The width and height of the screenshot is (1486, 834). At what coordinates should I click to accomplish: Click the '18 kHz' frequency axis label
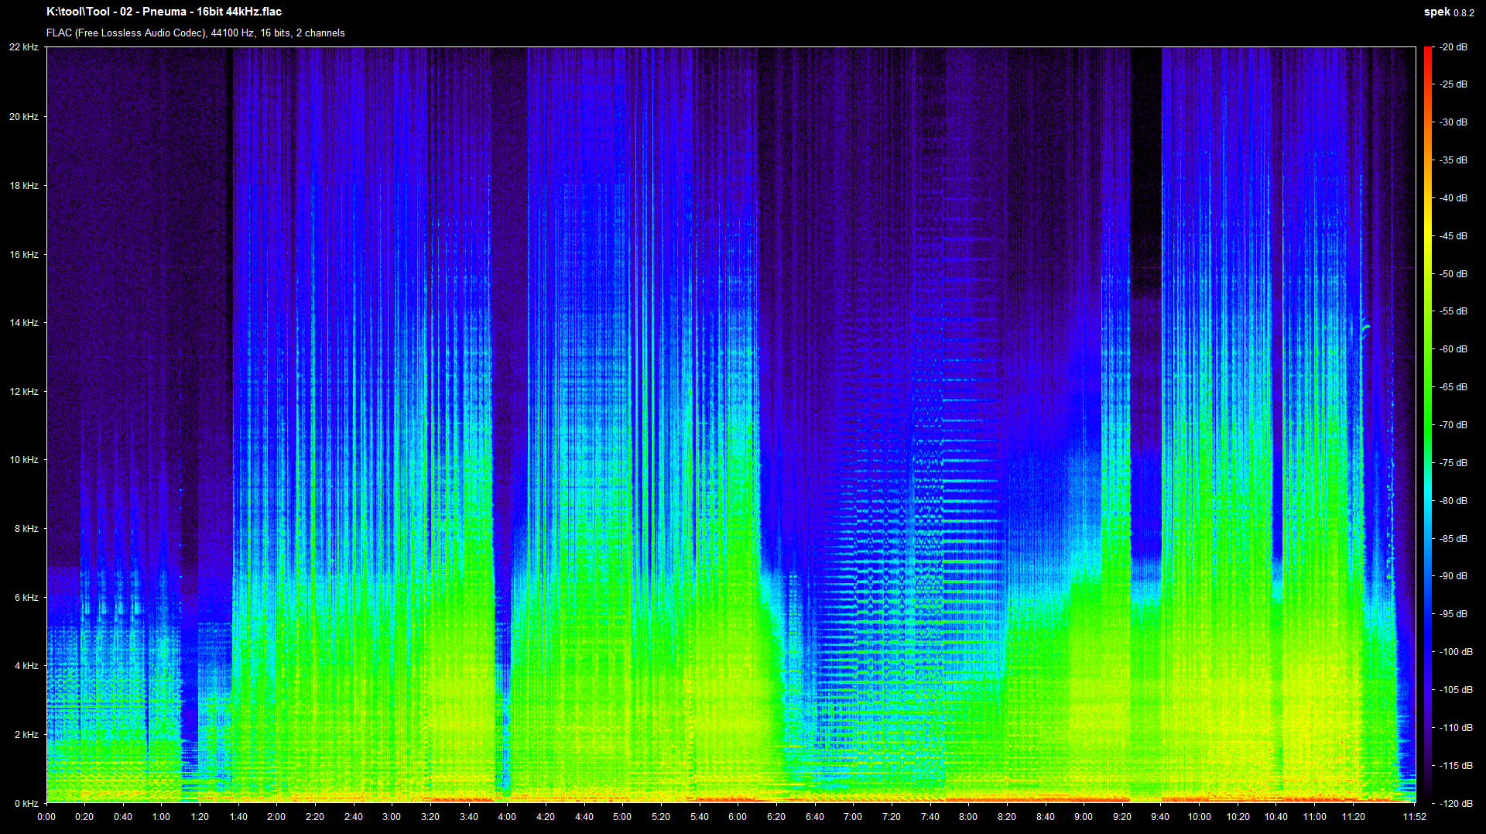click(x=24, y=186)
